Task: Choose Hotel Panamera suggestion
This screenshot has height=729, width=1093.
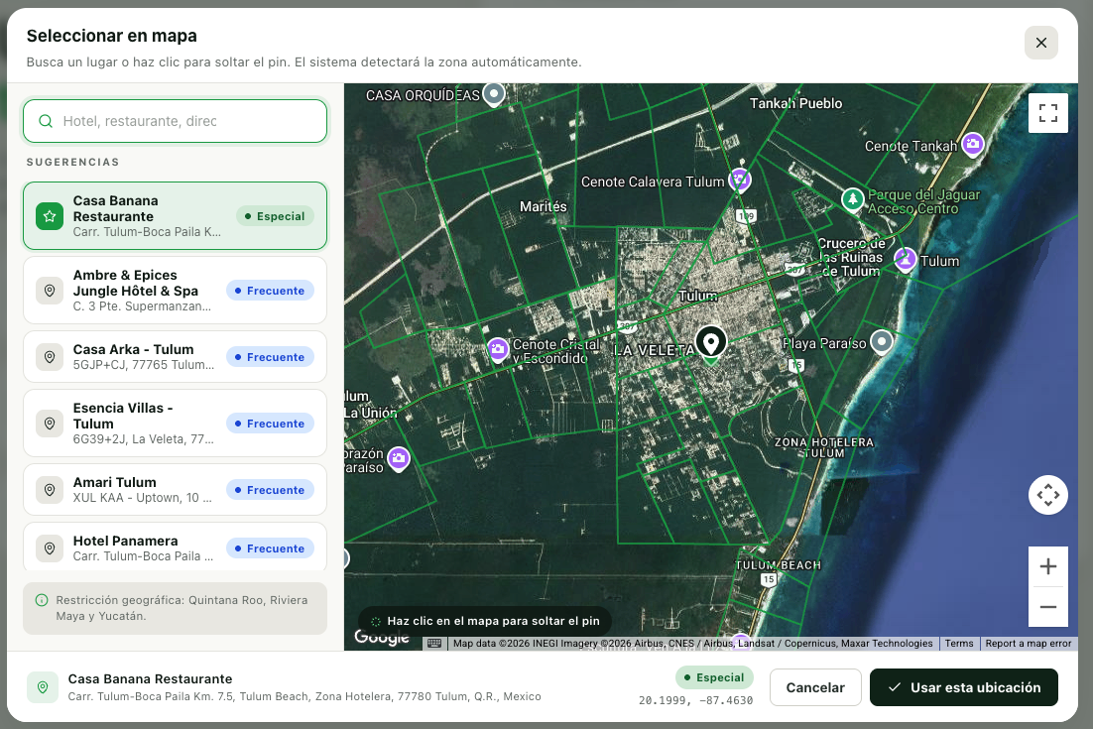Action: click(x=175, y=547)
